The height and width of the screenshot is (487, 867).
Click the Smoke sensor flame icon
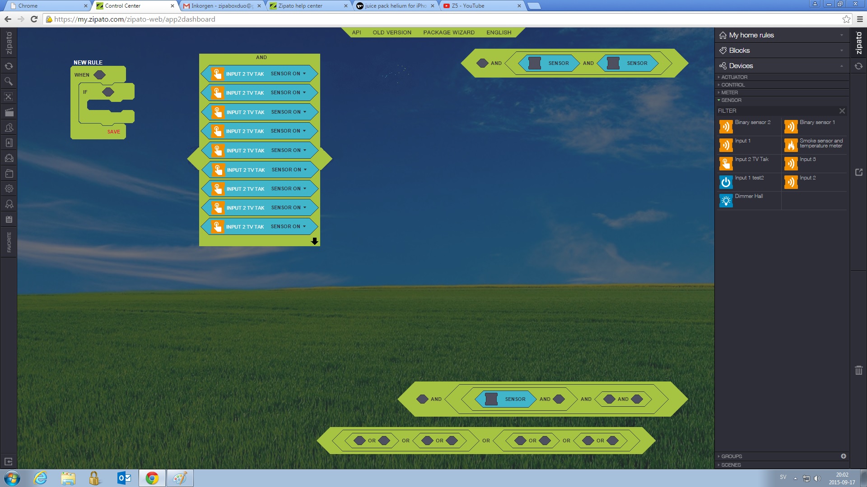(791, 145)
